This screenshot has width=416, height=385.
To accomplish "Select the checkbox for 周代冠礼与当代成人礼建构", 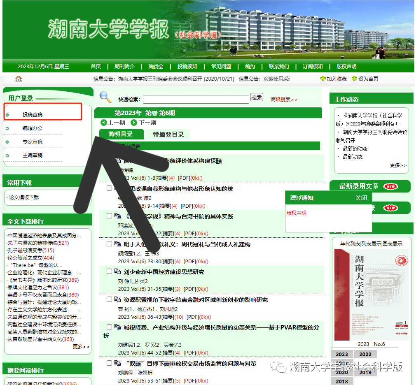I will pyautogui.click(x=109, y=244).
